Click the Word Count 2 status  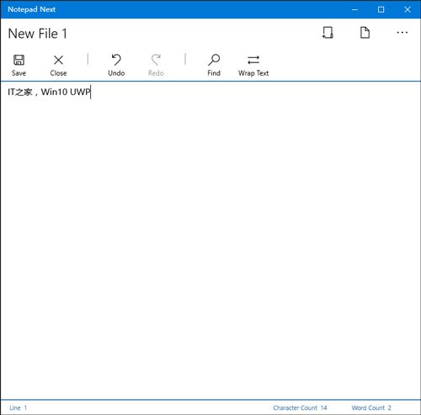coord(371,407)
